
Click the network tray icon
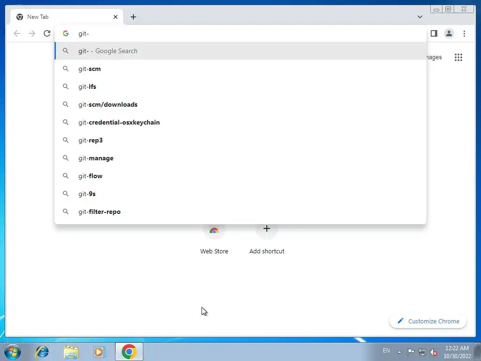422,352
